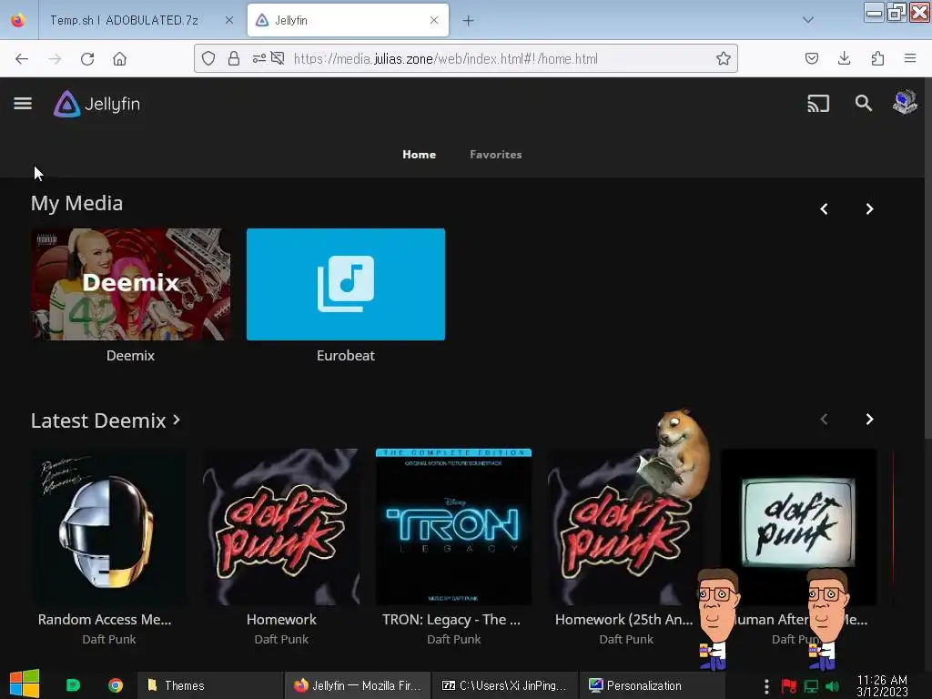Open Daft Punk artist under TRON: Legacy
Screen dimensions: 932x699
pyautogui.click(x=453, y=639)
